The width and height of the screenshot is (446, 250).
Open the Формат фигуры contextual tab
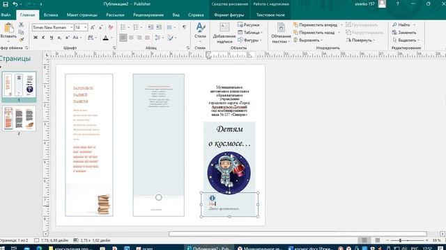(229, 15)
